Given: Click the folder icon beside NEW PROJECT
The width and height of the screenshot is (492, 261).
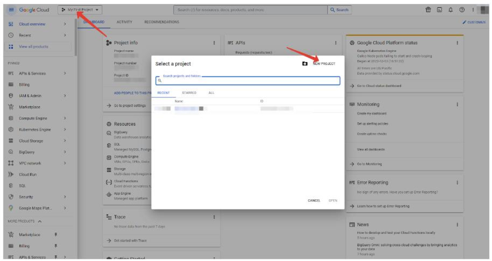Looking at the screenshot, I should [305, 64].
